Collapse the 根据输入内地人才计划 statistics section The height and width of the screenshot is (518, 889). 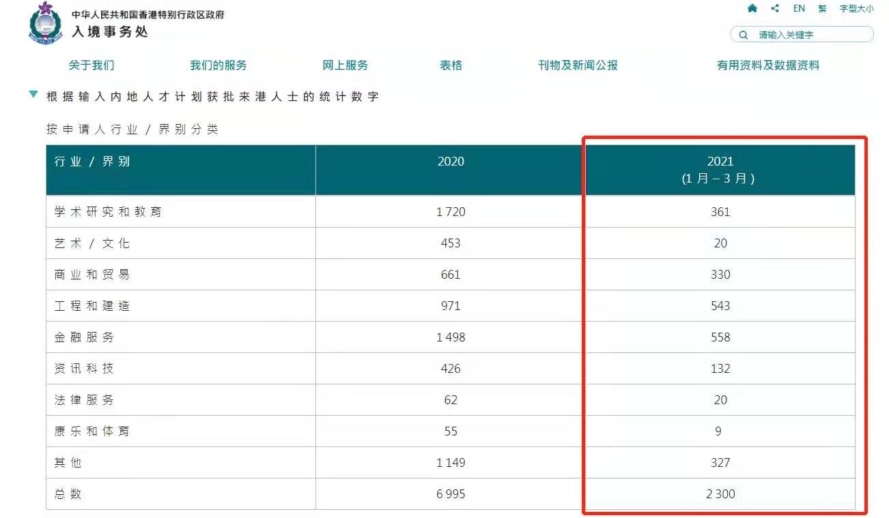33,95
